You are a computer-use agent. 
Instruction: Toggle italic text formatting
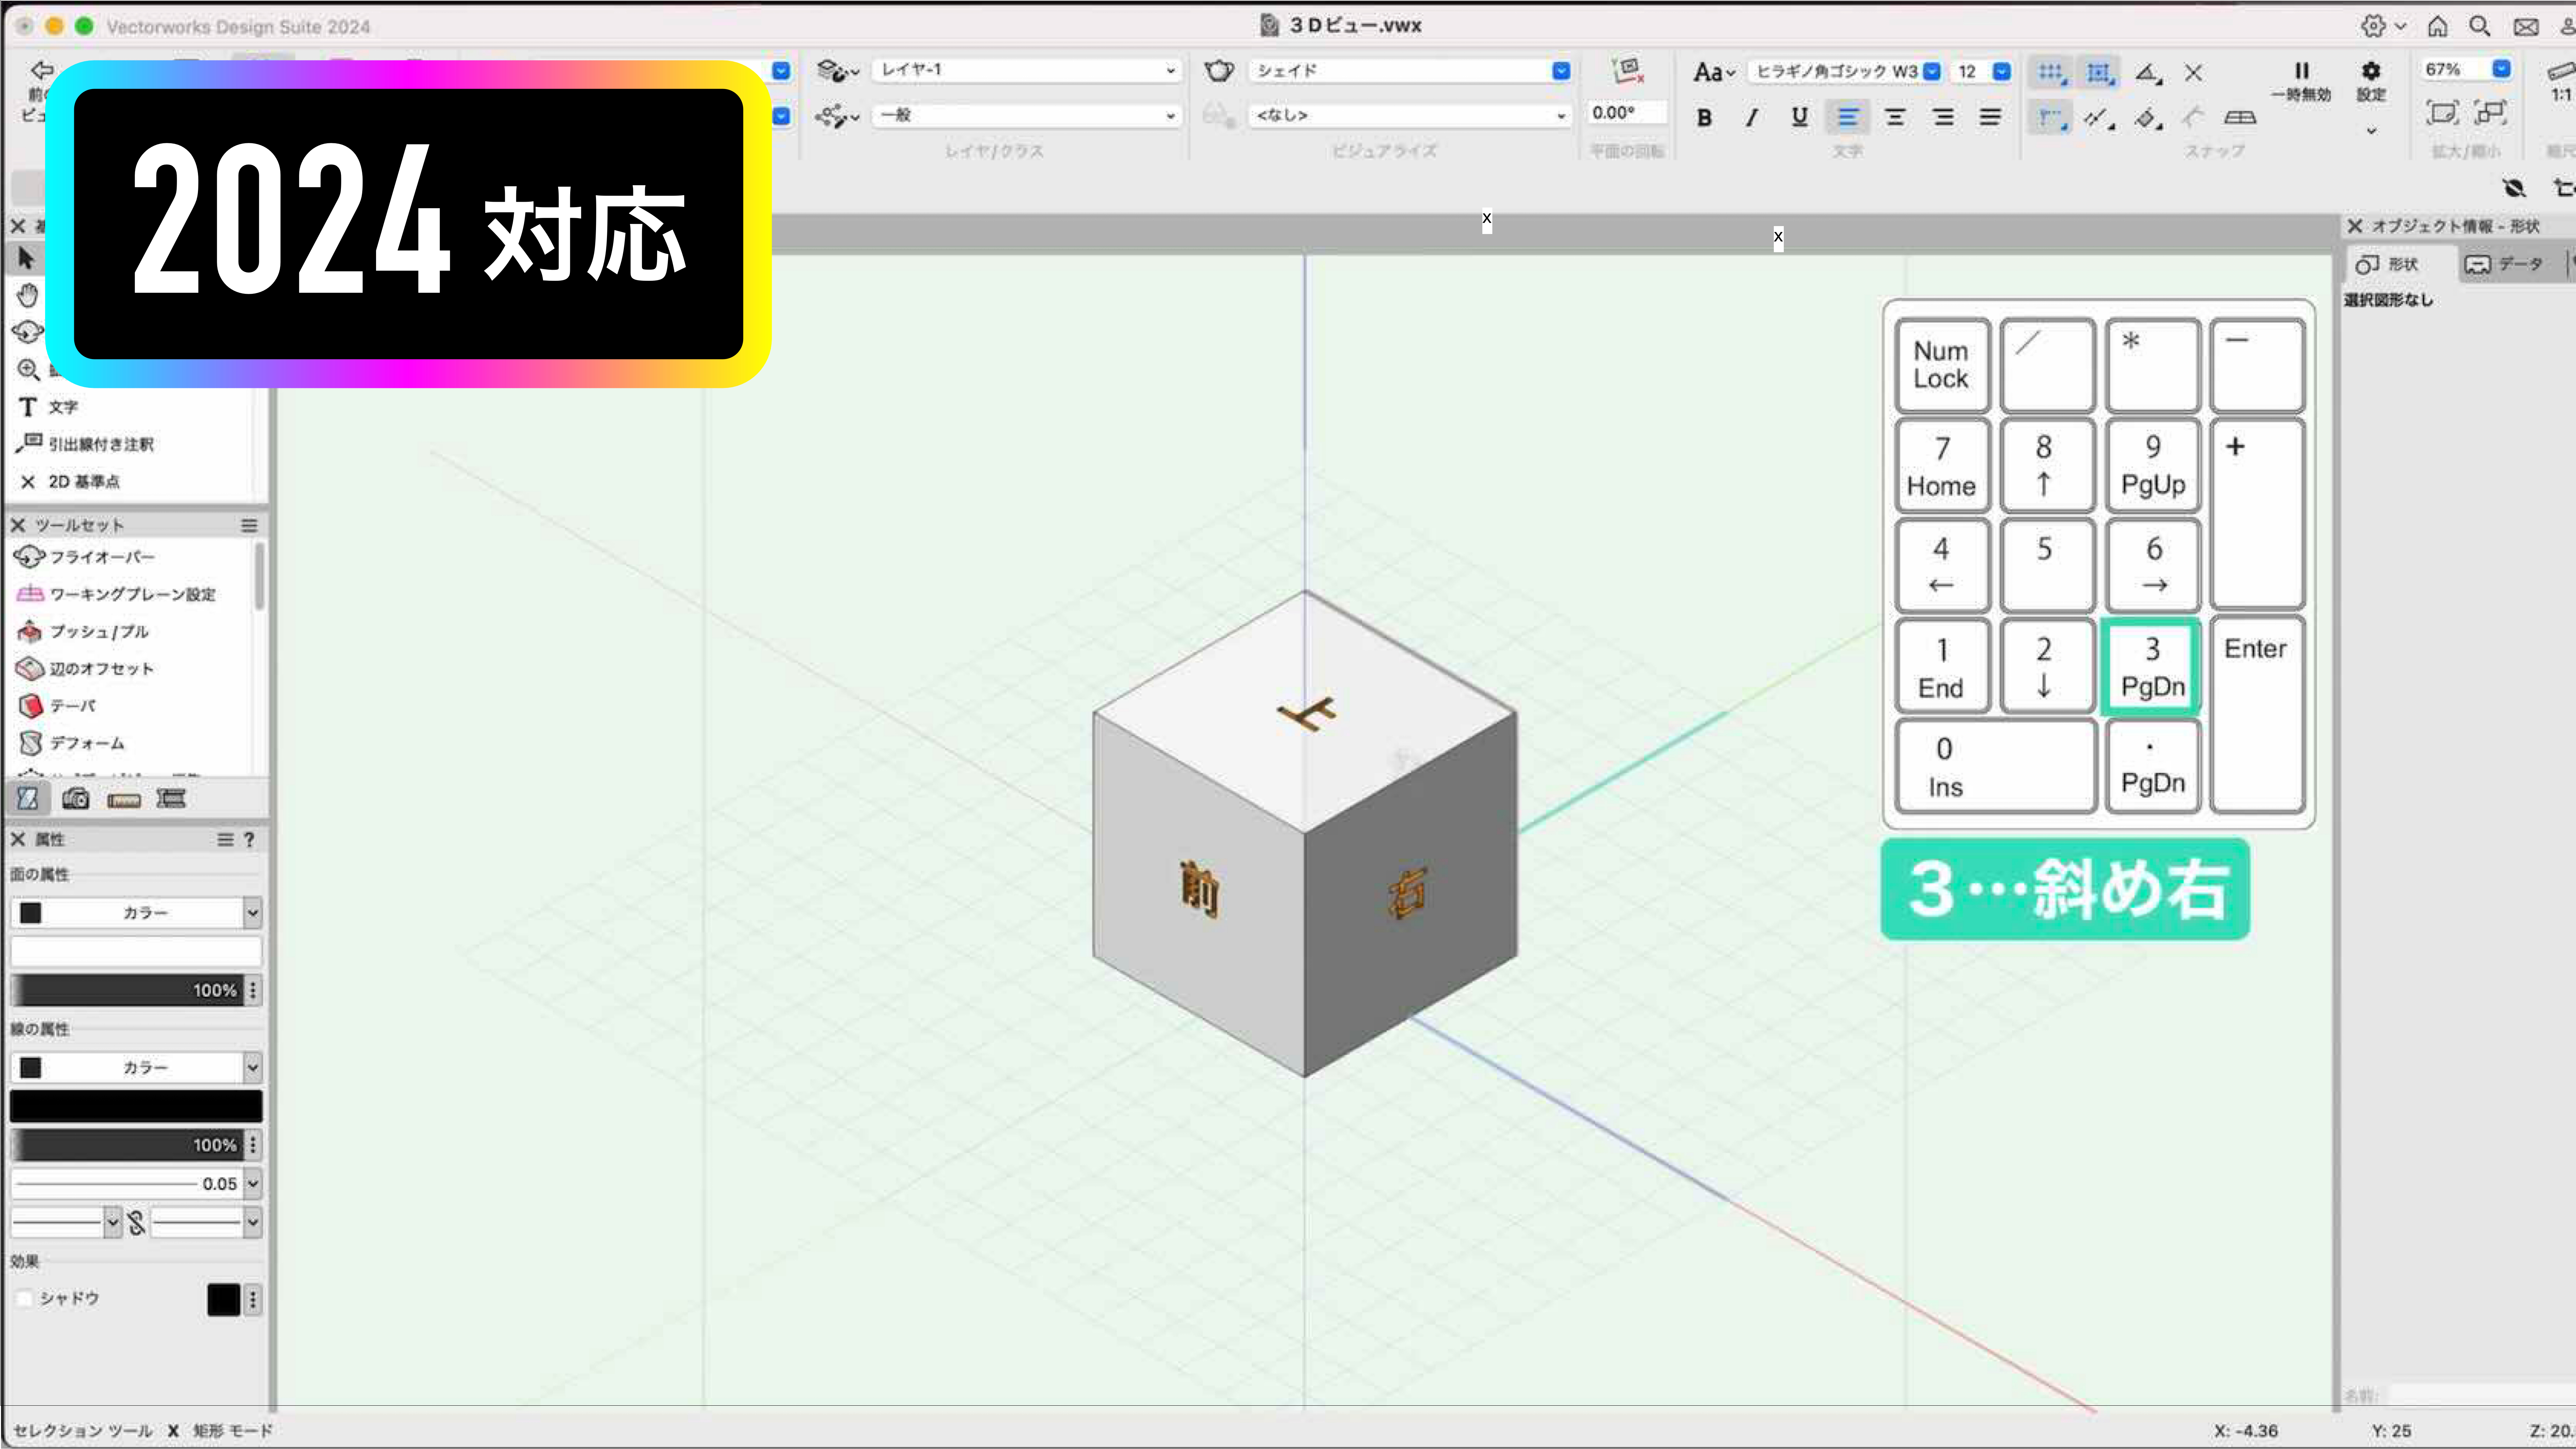click(x=1751, y=118)
